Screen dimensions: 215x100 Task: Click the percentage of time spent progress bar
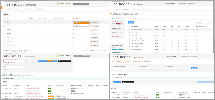(118, 49)
